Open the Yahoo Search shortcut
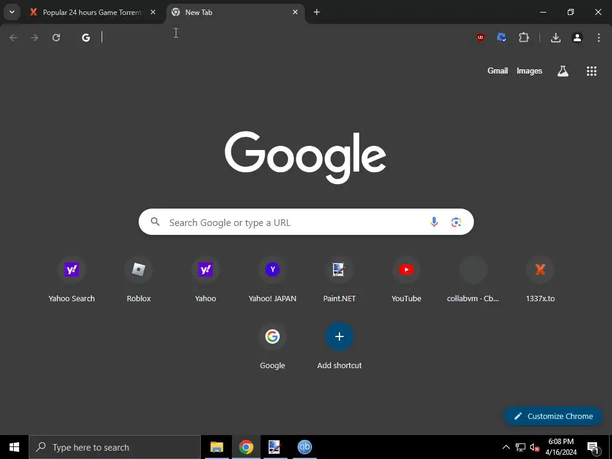The width and height of the screenshot is (612, 459). click(x=72, y=280)
